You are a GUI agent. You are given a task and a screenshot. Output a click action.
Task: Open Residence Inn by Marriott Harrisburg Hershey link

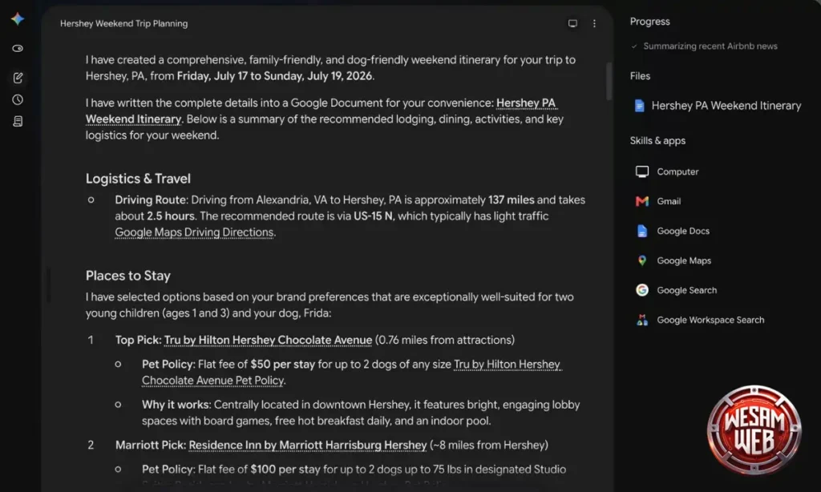point(308,446)
